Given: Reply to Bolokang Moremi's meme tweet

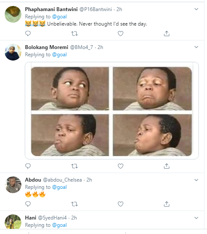Looking at the screenshot, I should (x=28, y=166).
